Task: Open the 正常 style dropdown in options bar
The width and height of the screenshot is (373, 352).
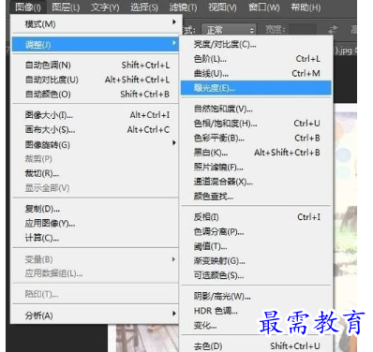Action: [x=229, y=30]
